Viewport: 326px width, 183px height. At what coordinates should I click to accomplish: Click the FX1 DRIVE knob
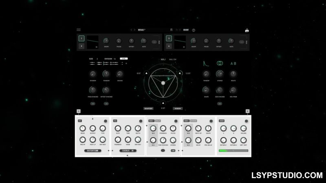click(83, 129)
